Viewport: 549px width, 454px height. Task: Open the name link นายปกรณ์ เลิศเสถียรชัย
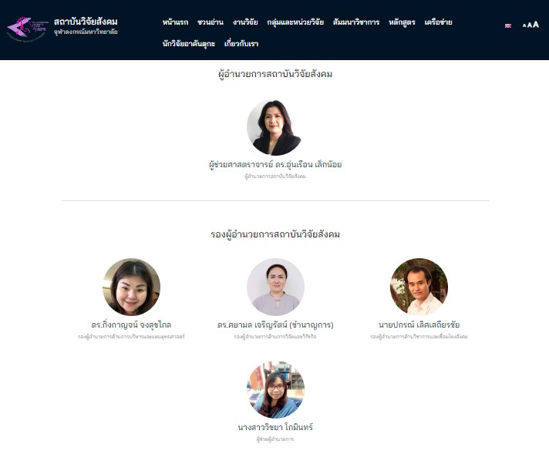pyautogui.click(x=419, y=325)
